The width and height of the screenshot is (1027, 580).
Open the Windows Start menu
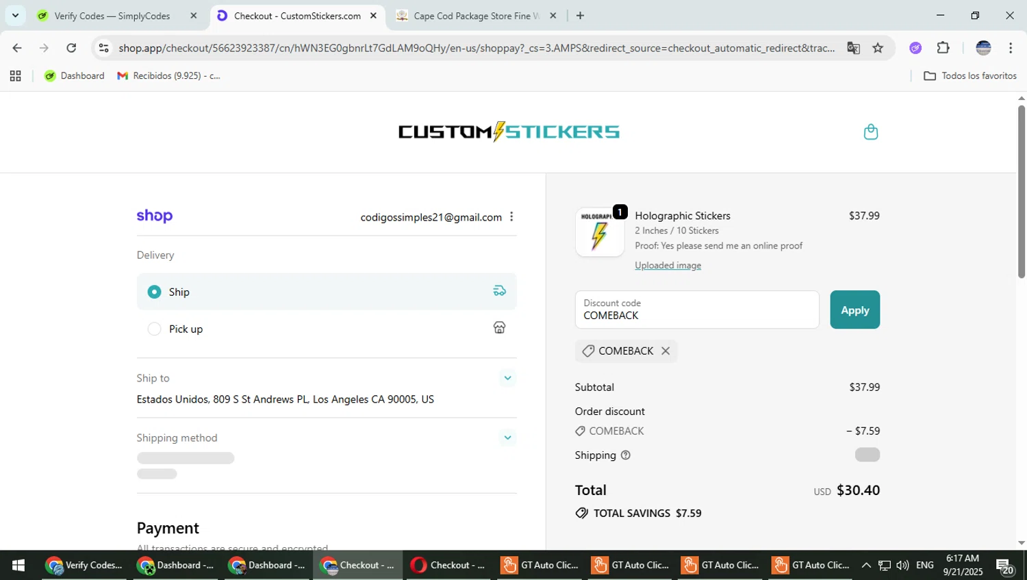18,565
